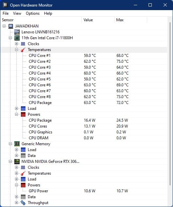
Task: Click the Generic Memory RAM icon
Action: click(17, 144)
